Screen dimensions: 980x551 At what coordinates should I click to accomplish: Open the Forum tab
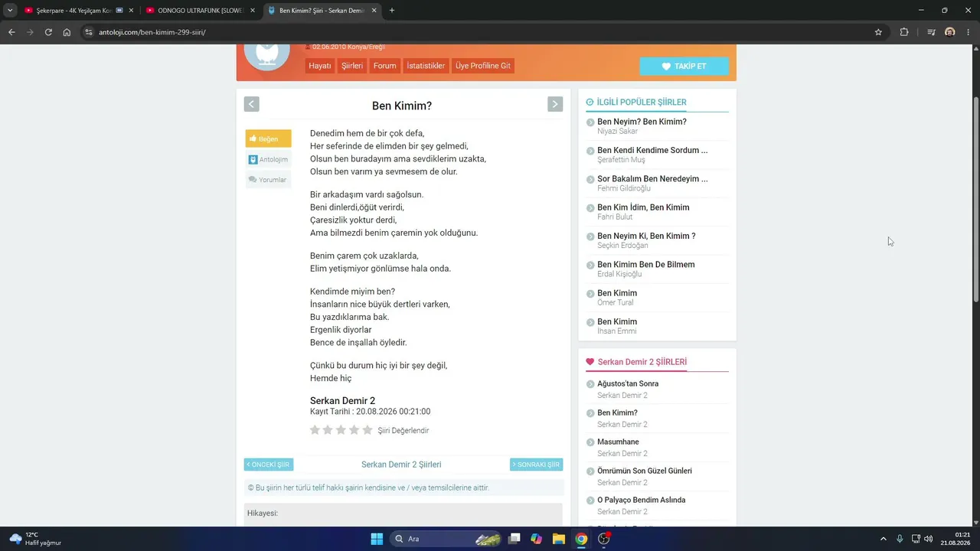pos(384,66)
